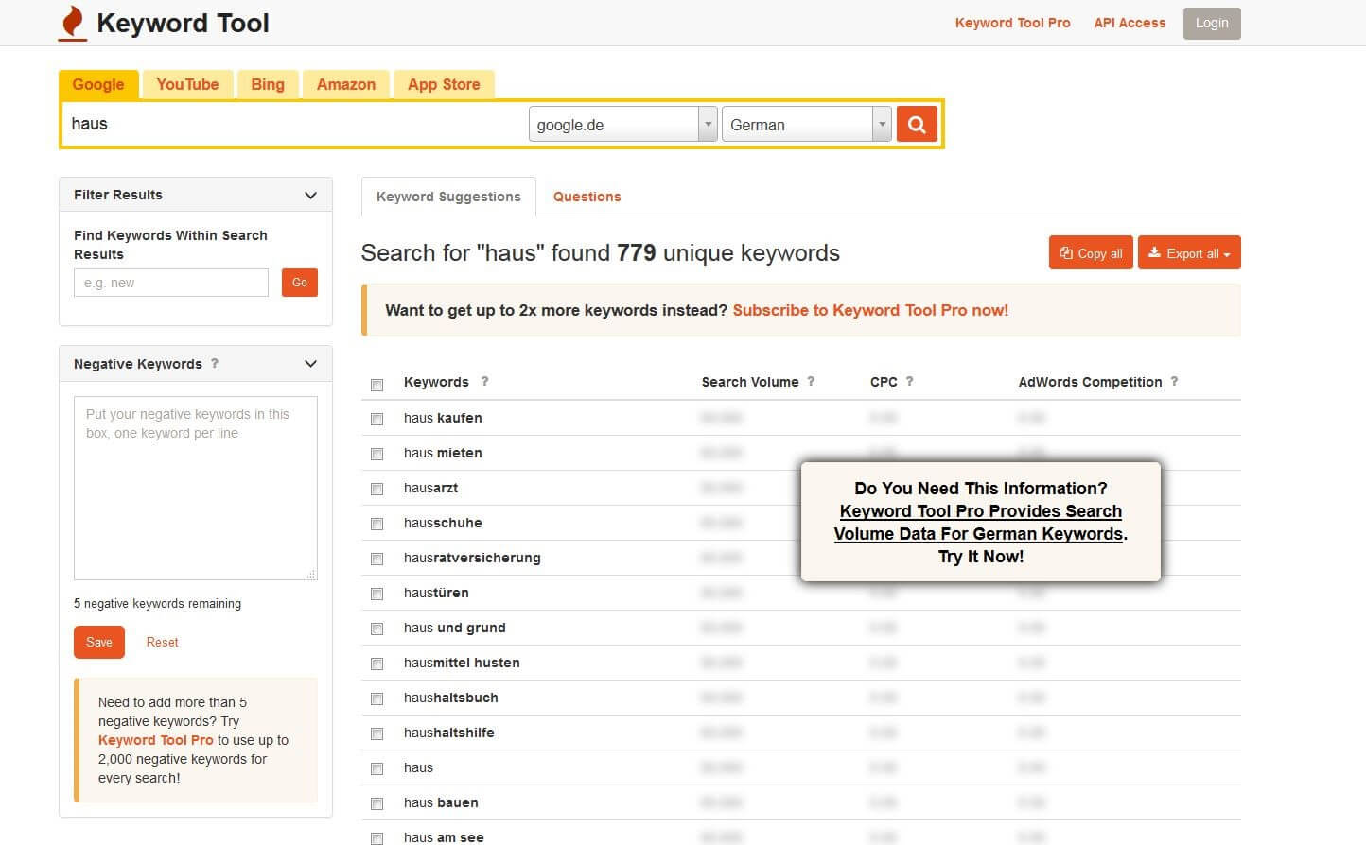
Task: Open the Export all dropdown
Action: point(1189,252)
